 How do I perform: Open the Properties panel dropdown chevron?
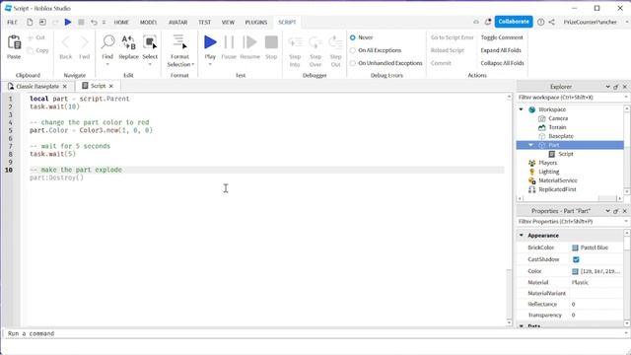point(607,211)
